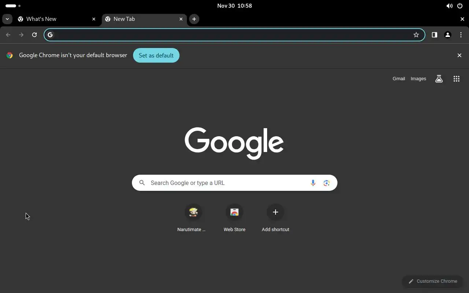Open the Google apps grid
469x293 pixels.
[x=457, y=79]
